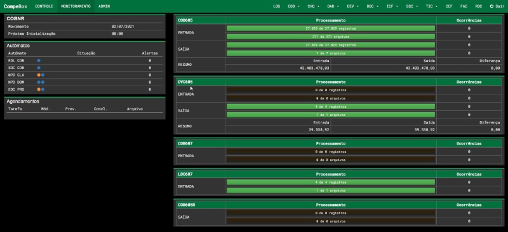The width and height of the screenshot is (508, 232).
Task: Click the orange status dot for NPD CLA
Action: (x=39, y=75)
